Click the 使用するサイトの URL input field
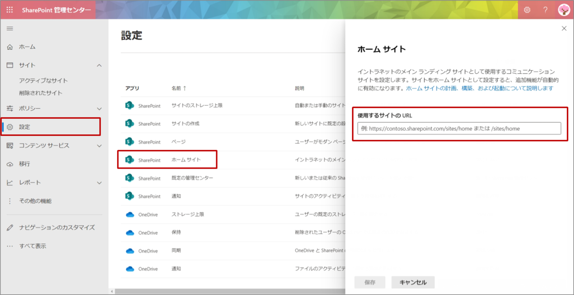574x295 pixels. coord(459,128)
